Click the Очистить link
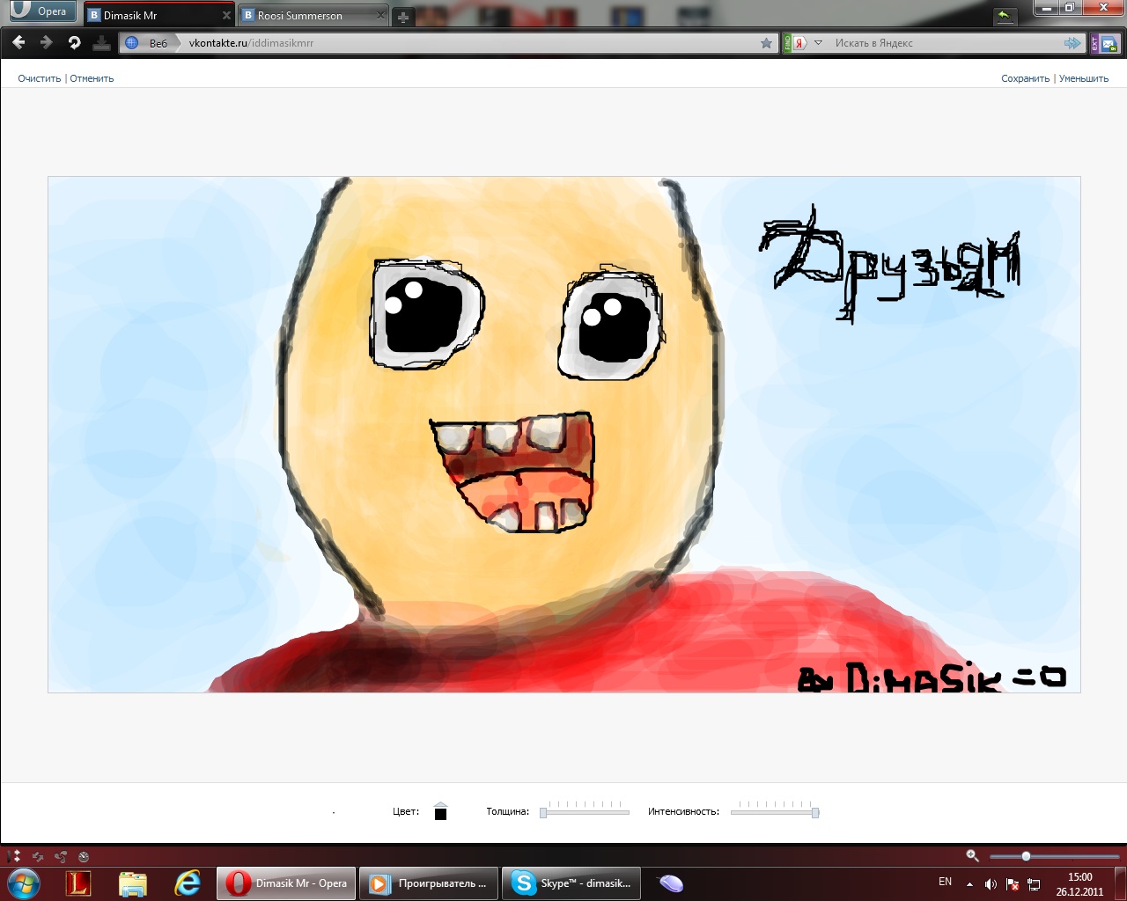This screenshot has height=901, width=1127. (x=39, y=78)
